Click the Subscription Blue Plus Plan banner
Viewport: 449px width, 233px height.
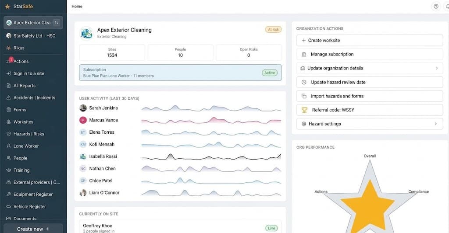180,73
